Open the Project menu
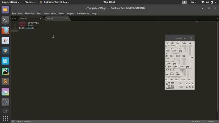Screen dimensions: 219x123 [x=70, y=14]
